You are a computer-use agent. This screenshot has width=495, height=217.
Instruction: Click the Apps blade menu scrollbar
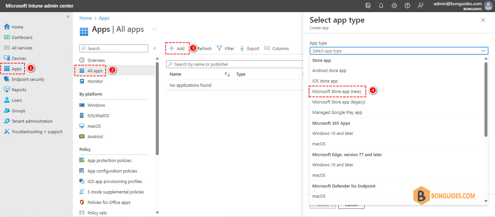(157, 108)
